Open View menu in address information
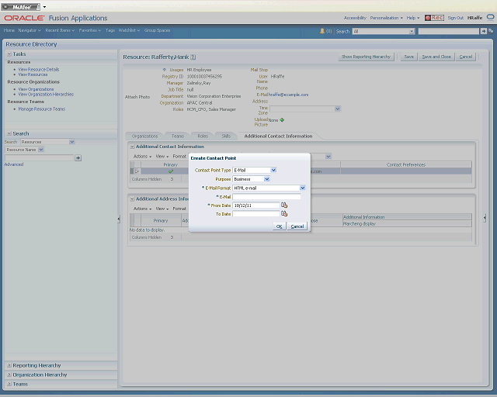 [162, 209]
